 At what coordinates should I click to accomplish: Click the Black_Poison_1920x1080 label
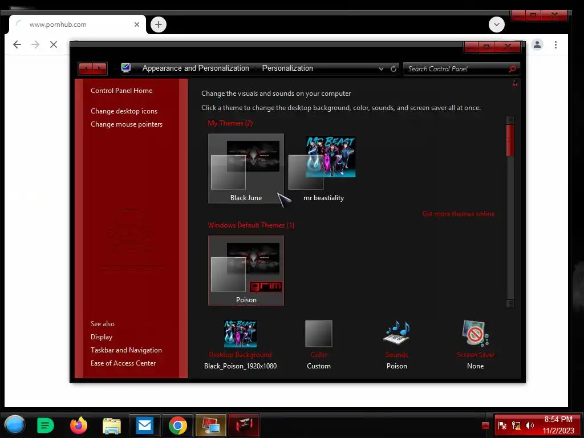(x=240, y=366)
